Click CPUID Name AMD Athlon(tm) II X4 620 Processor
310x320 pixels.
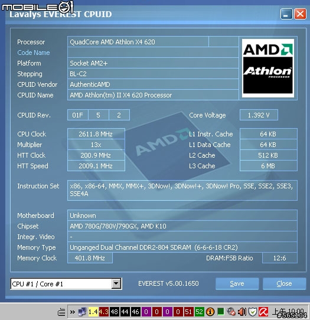point(153,95)
